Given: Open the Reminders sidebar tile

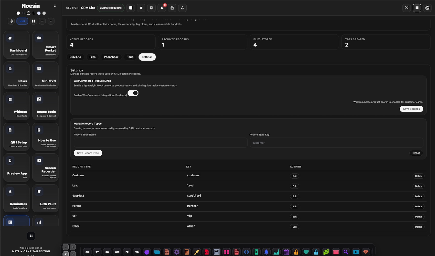Looking at the screenshot, I should pyautogui.click(x=16, y=198).
